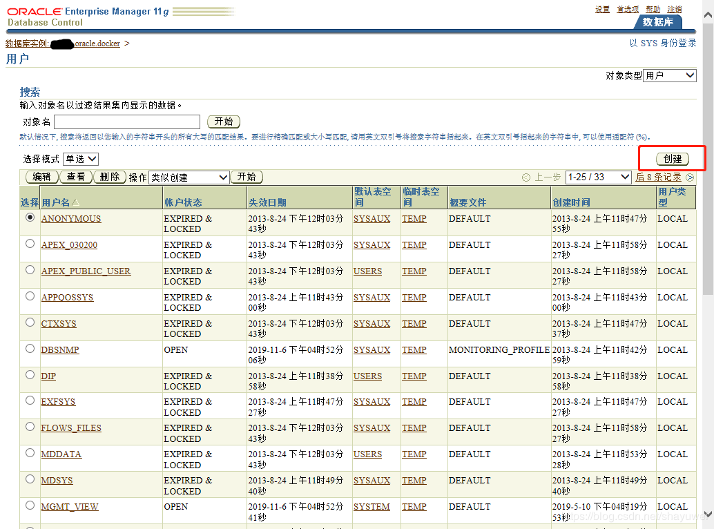This screenshot has width=714, height=529.
Task: Click 开始 button next to 操作 dropdown
Action: point(247,177)
